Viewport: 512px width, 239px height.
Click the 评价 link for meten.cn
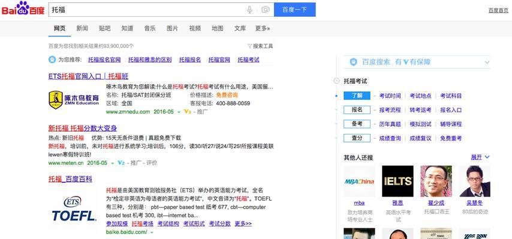click(x=152, y=163)
